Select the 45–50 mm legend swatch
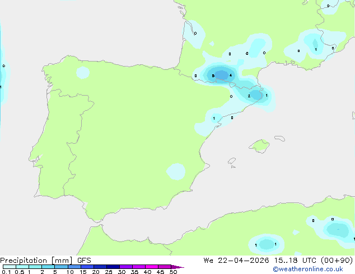Viewport: 355px width, 274px height. pos(165,267)
